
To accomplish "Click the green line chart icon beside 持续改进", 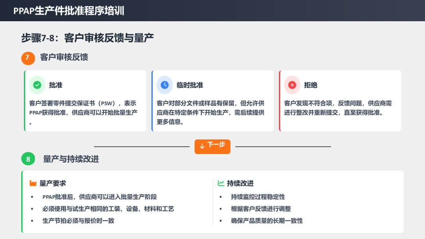I will (221, 183).
